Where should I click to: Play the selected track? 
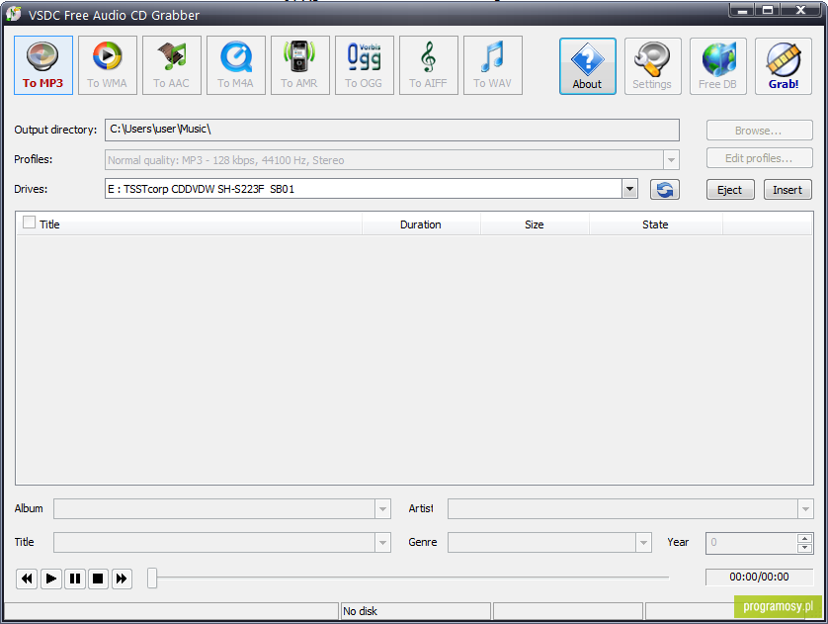[x=51, y=579]
